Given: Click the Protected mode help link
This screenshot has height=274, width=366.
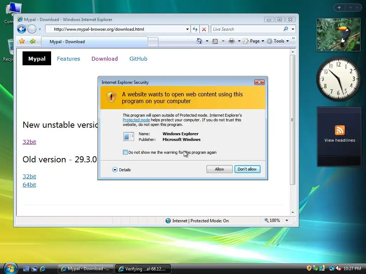Looking at the screenshot, I should pos(136,120).
